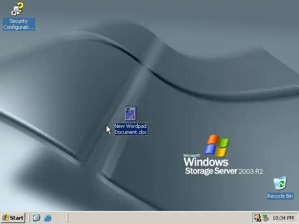Viewport: 299px width, 224px height.
Task: Click the 'Security Configurati...' label text
Action: [19, 24]
